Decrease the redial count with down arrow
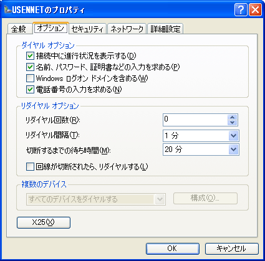The width and height of the screenshot is (265, 261). (233, 123)
